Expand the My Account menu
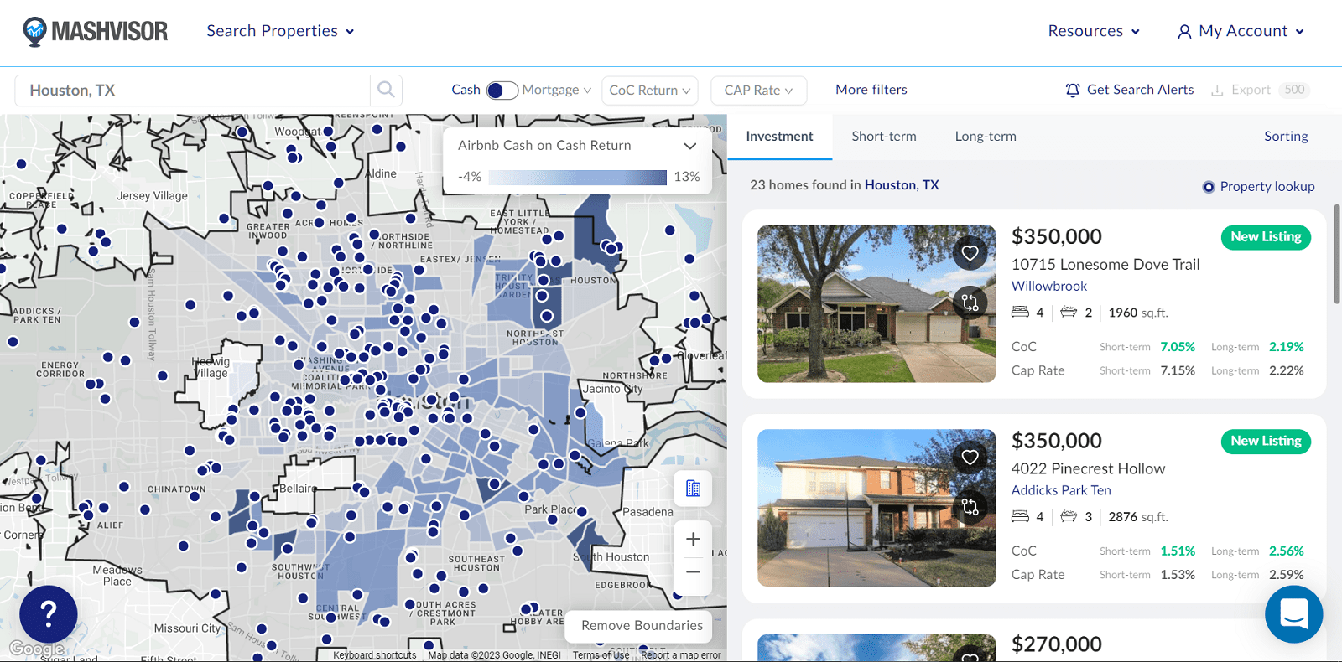Viewport: 1342px width, 662px height. point(1241,31)
